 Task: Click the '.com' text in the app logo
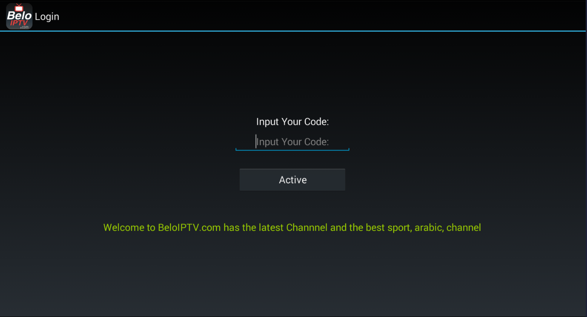[x=24, y=27]
